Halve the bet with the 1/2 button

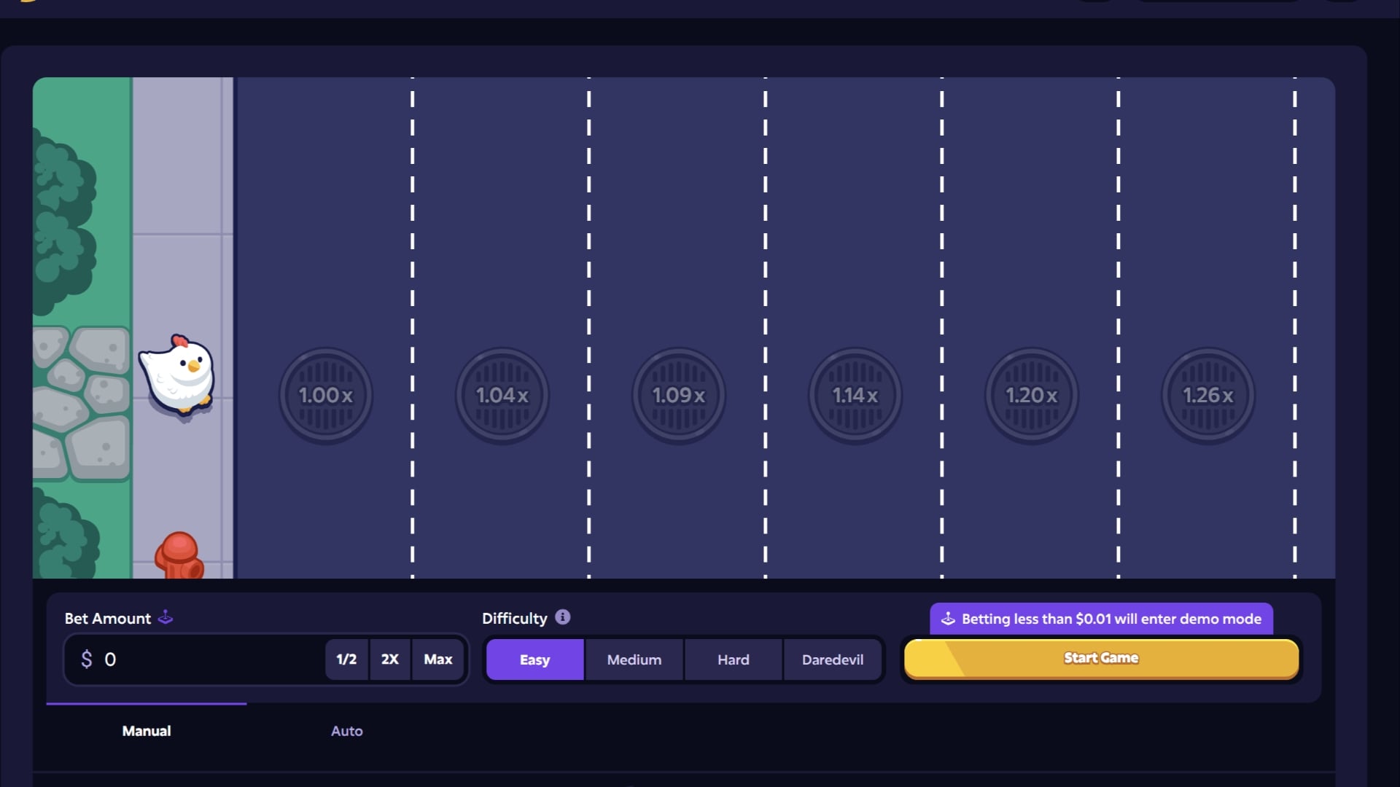(x=346, y=659)
